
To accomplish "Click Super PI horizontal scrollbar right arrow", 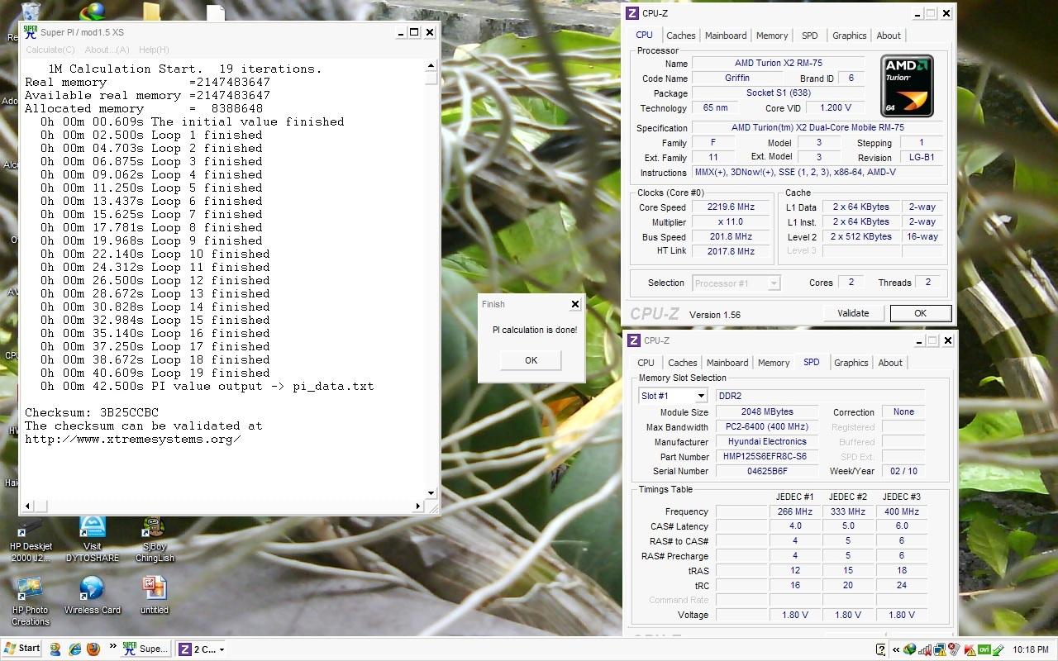I will (418, 506).
